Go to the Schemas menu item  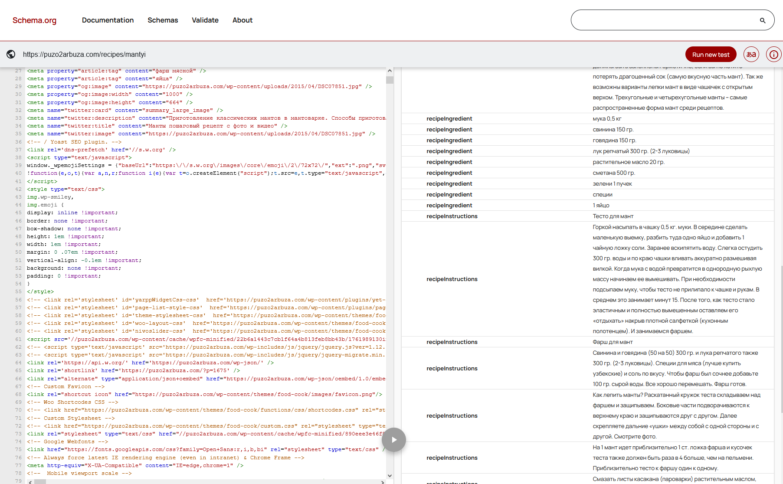163,20
